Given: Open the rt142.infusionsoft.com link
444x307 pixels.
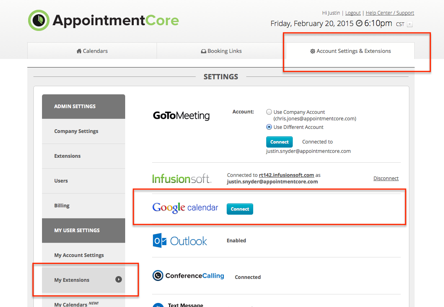Looking at the screenshot, I should coord(286,175).
